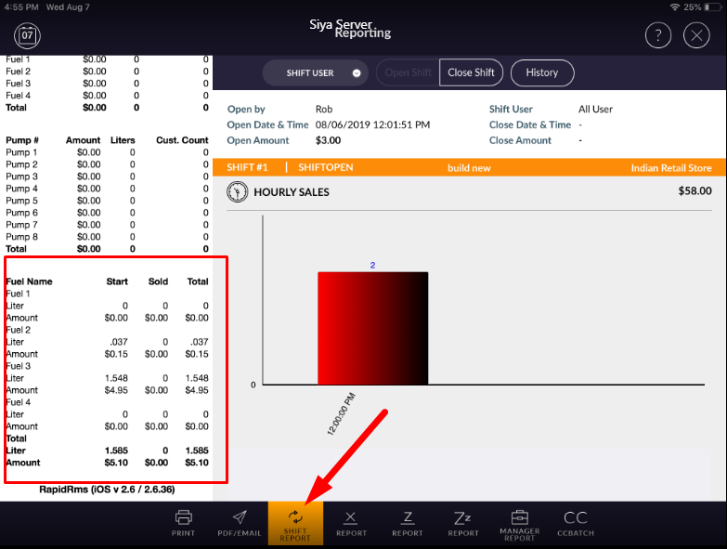Tap the calendar date icon showing 07
The width and height of the screenshot is (727, 549).
[x=27, y=35]
